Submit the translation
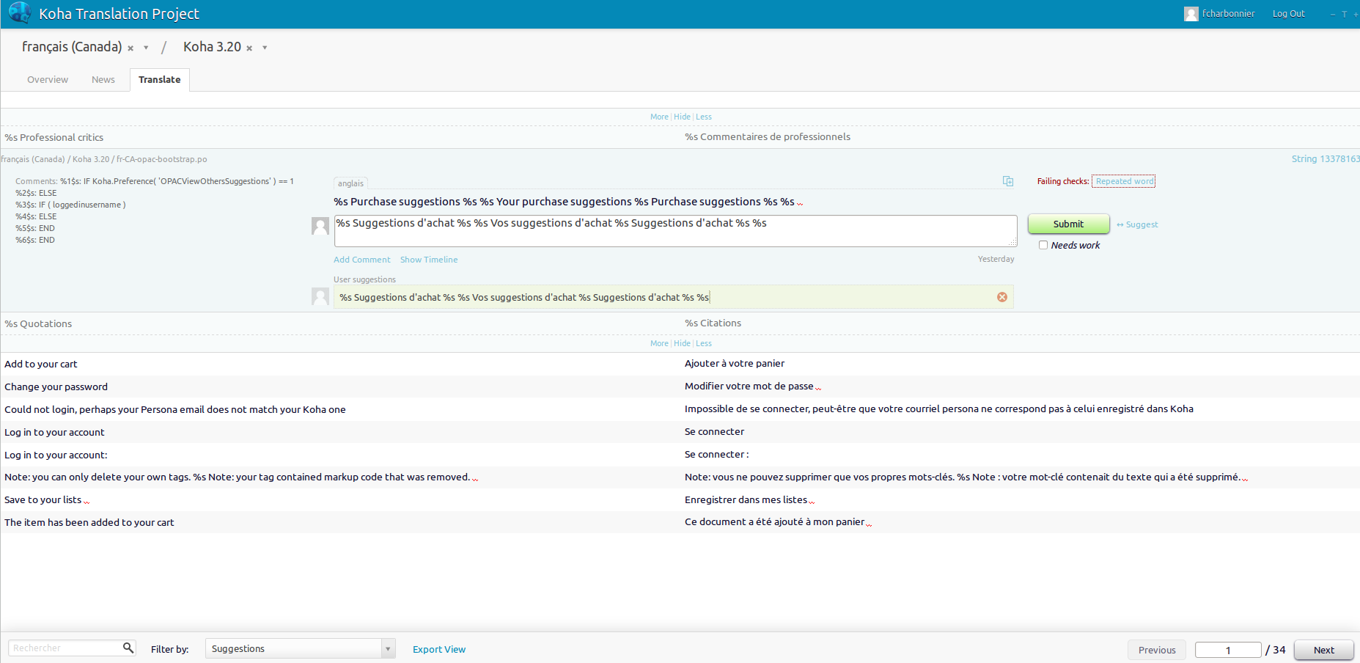This screenshot has height=663, width=1360. click(x=1068, y=224)
